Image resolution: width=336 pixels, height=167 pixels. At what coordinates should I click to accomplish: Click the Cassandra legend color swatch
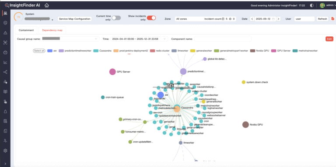(x=96, y=51)
